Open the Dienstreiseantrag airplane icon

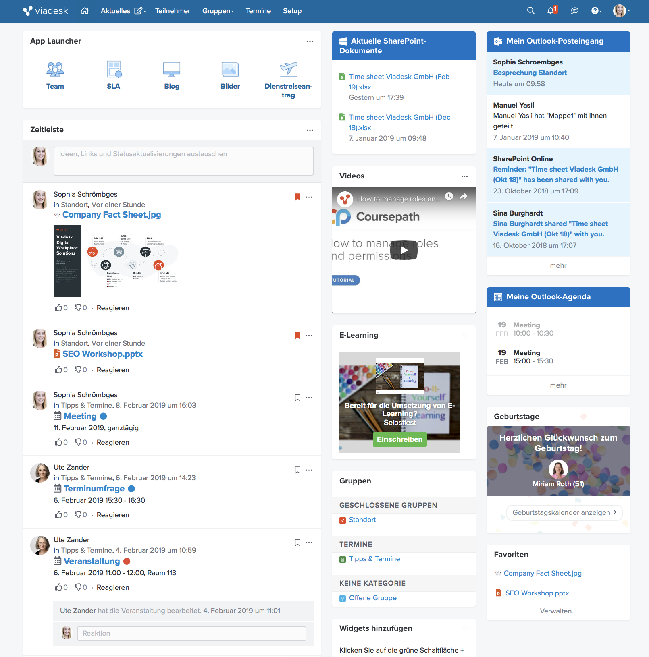pyautogui.click(x=288, y=70)
